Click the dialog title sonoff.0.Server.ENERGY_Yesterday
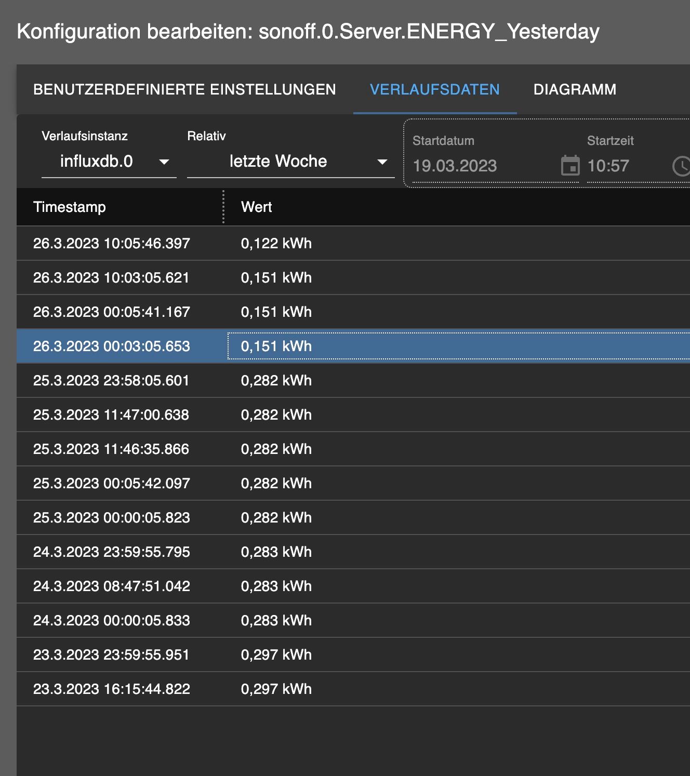This screenshot has width=690, height=776. tap(429, 32)
